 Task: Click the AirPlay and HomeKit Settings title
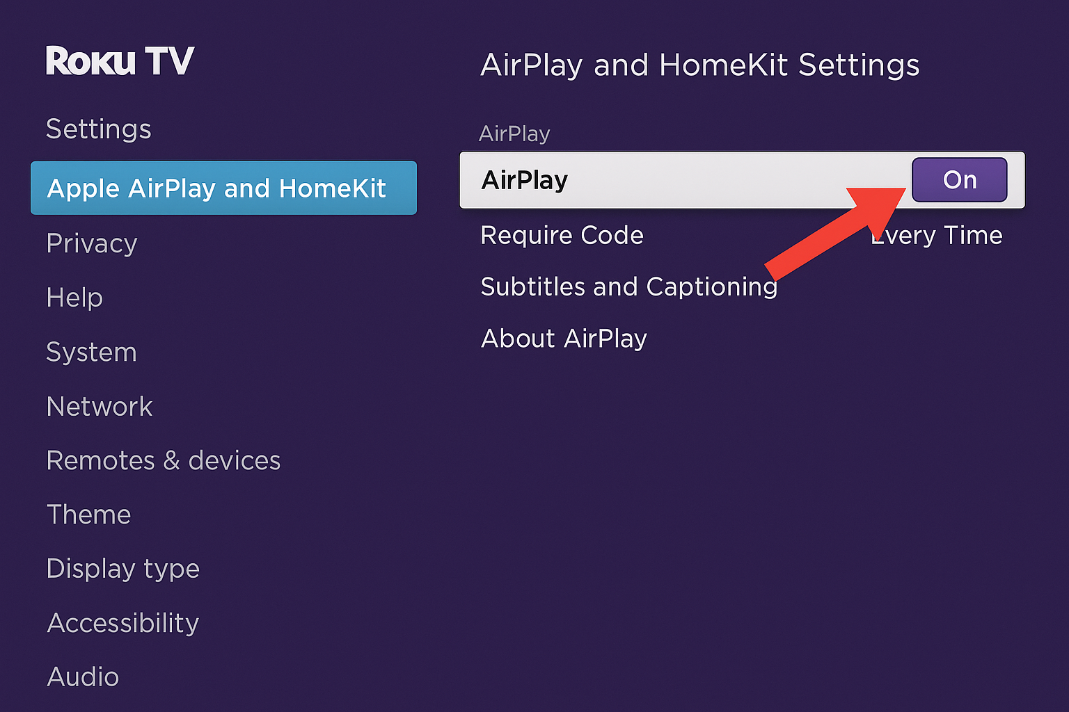(x=700, y=65)
